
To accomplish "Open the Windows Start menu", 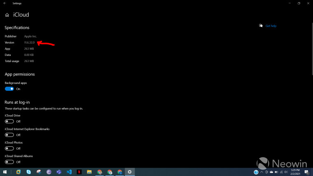I will tap(5, 172).
